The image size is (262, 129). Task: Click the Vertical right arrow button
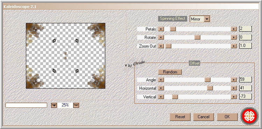click(x=234, y=97)
